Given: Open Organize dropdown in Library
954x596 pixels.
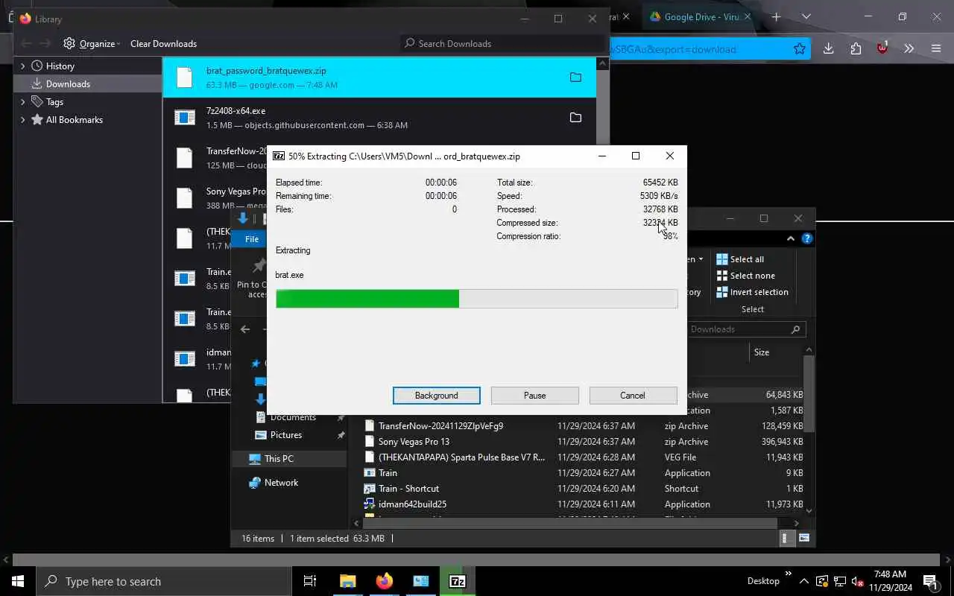Looking at the screenshot, I should coord(92,43).
